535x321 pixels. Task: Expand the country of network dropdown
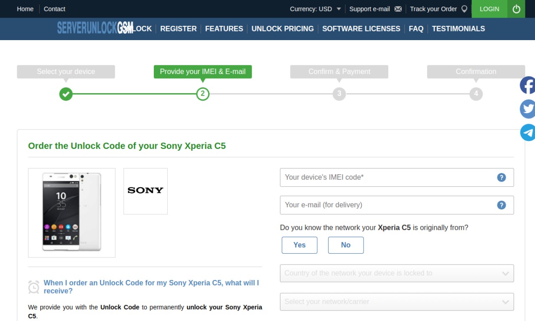point(397,273)
